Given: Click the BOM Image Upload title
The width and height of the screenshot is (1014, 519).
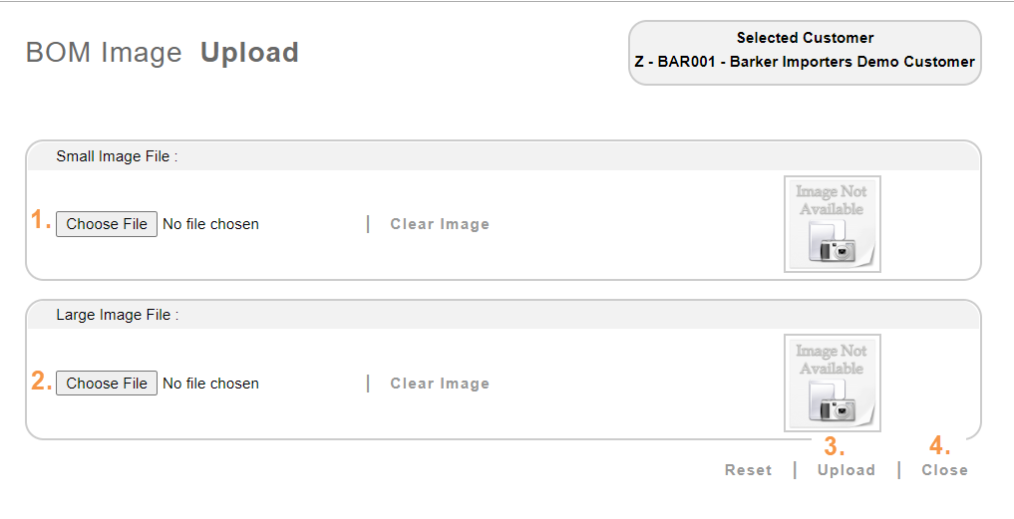Looking at the screenshot, I should [x=163, y=52].
